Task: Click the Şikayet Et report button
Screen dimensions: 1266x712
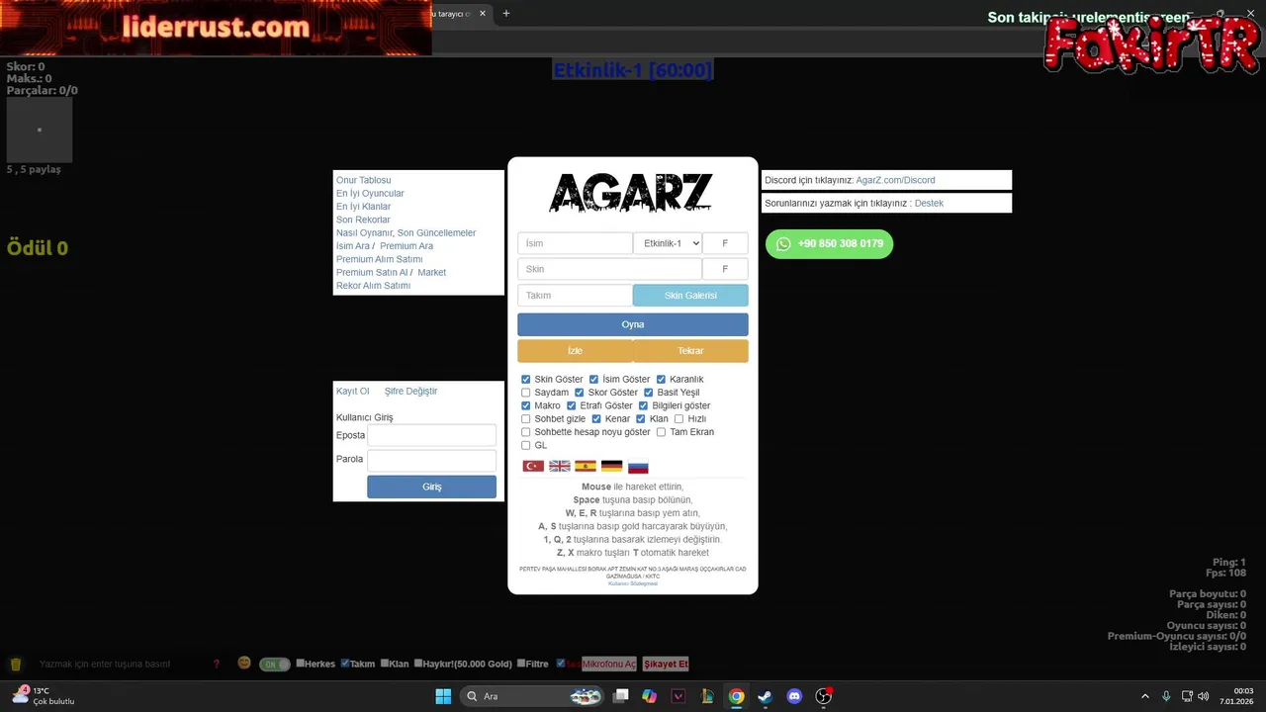Action: (666, 665)
